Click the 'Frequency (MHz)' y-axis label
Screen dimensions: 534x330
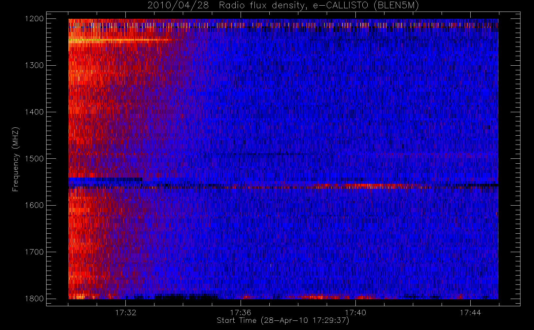[x=15, y=159]
